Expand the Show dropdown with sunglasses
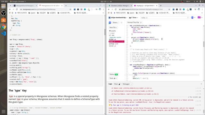205x115 pixels. point(134,18)
